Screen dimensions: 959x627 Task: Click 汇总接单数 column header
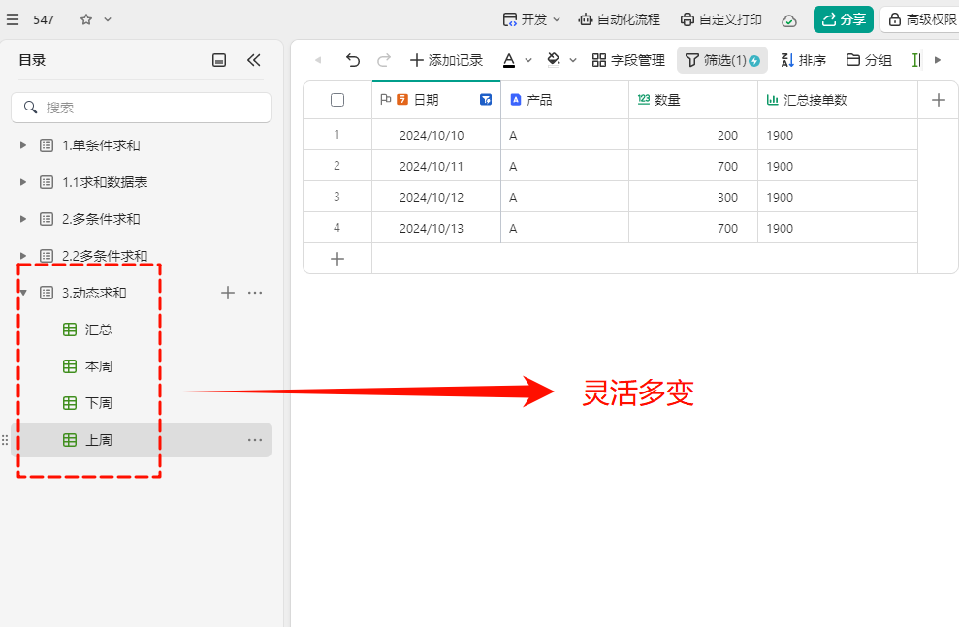[x=837, y=100]
